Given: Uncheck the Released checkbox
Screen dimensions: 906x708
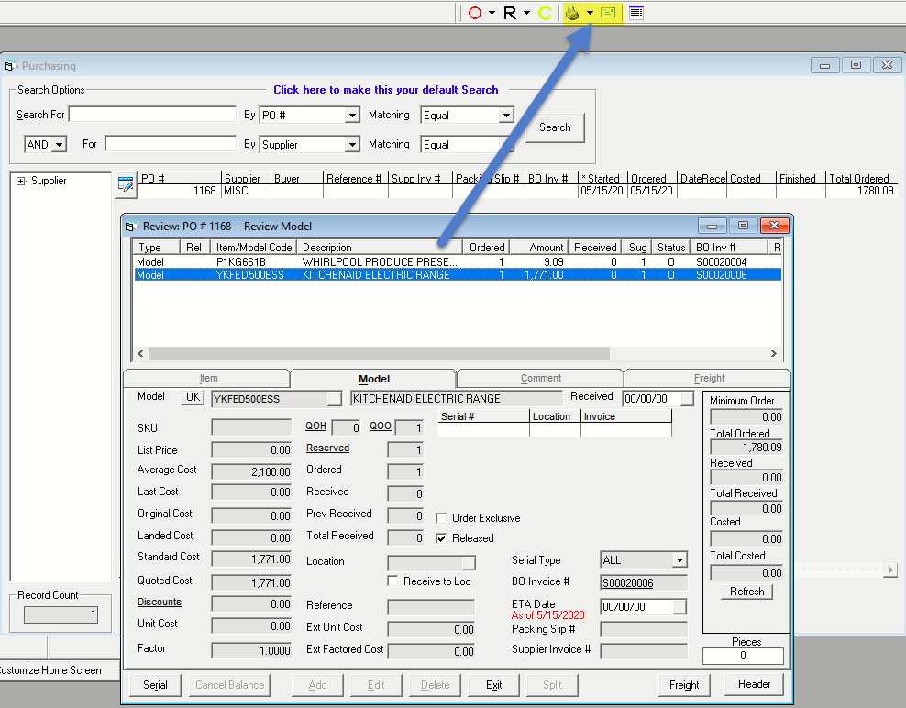Looking at the screenshot, I should 441,538.
